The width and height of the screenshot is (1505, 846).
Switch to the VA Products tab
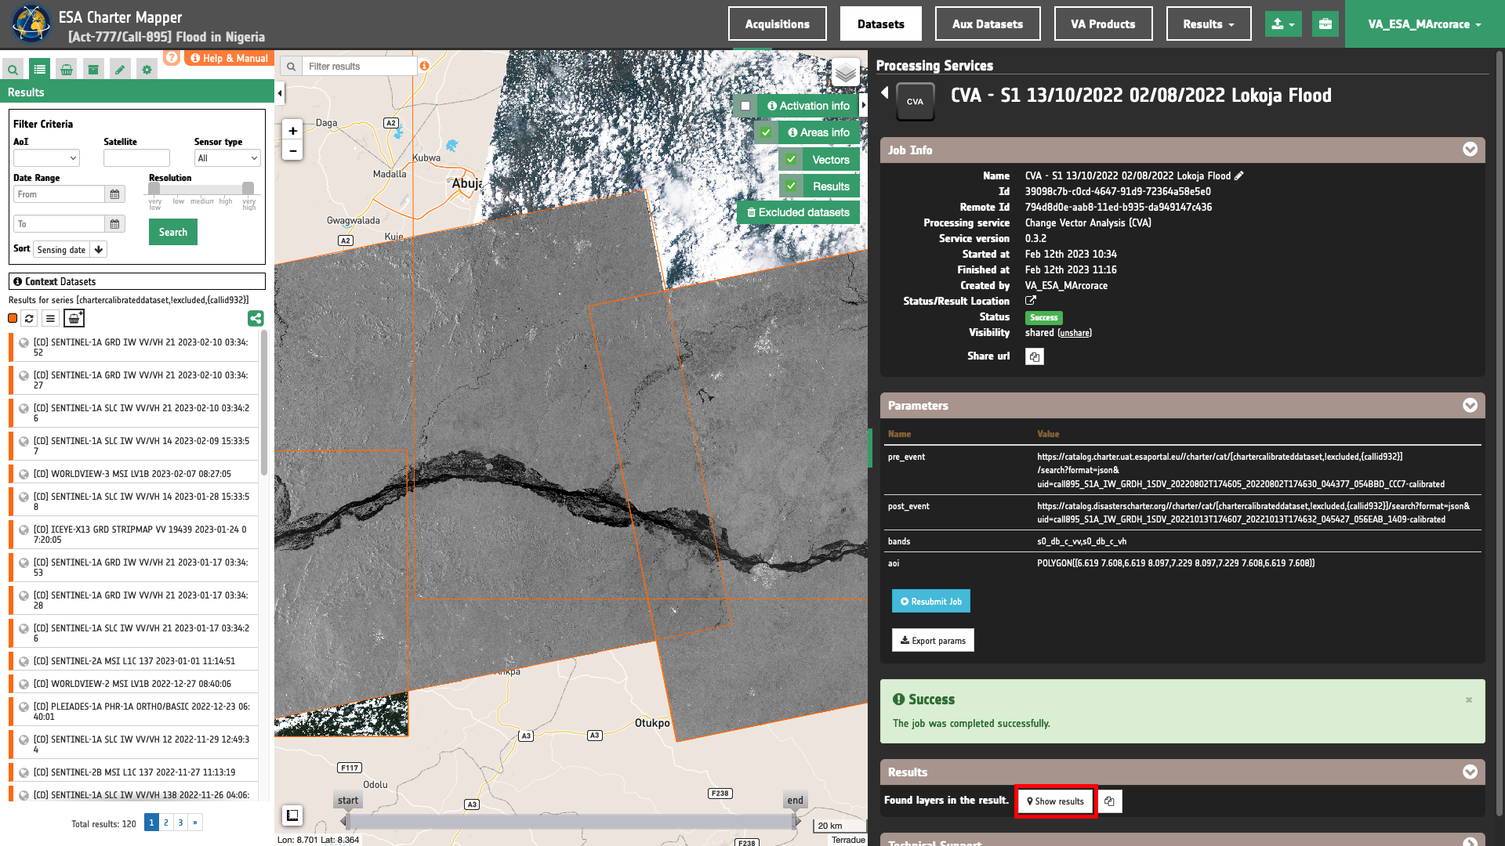pos(1103,24)
